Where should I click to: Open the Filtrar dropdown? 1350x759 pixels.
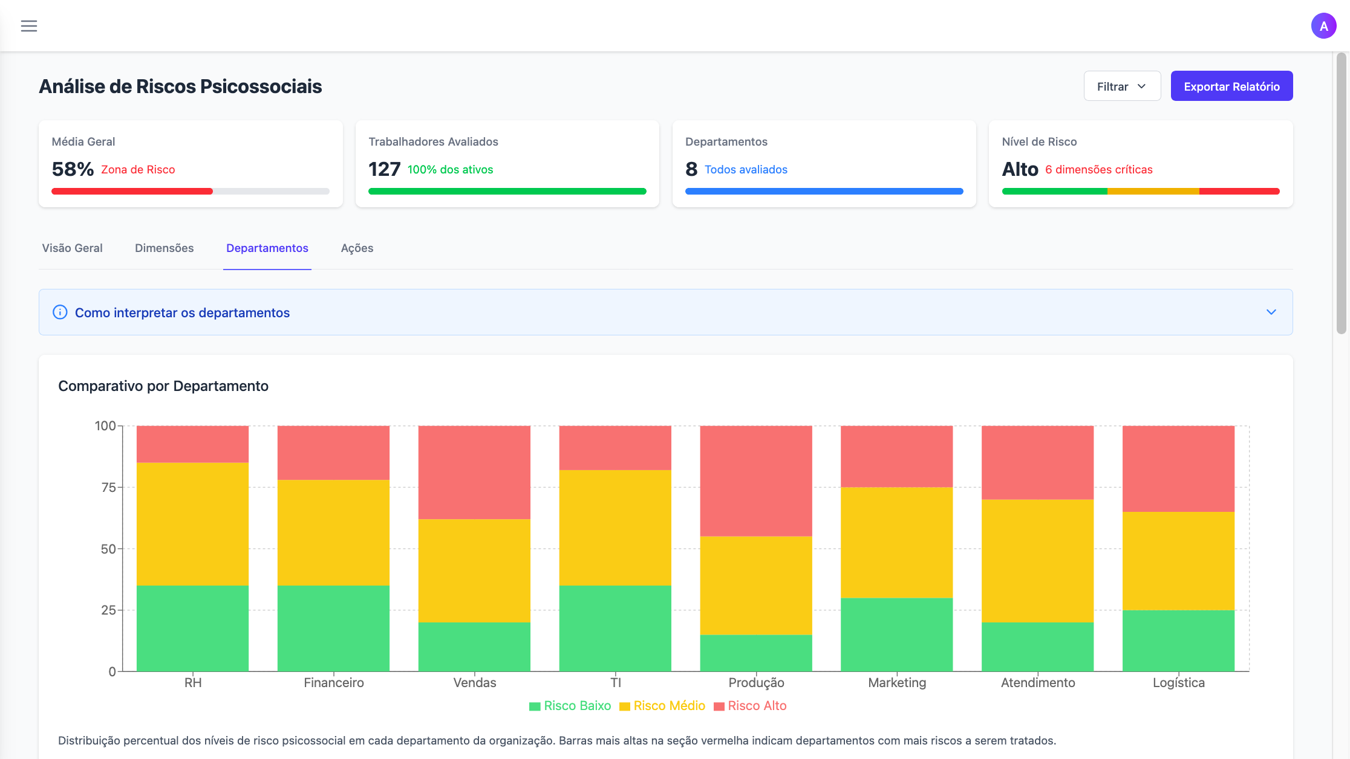tap(1122, 86)
